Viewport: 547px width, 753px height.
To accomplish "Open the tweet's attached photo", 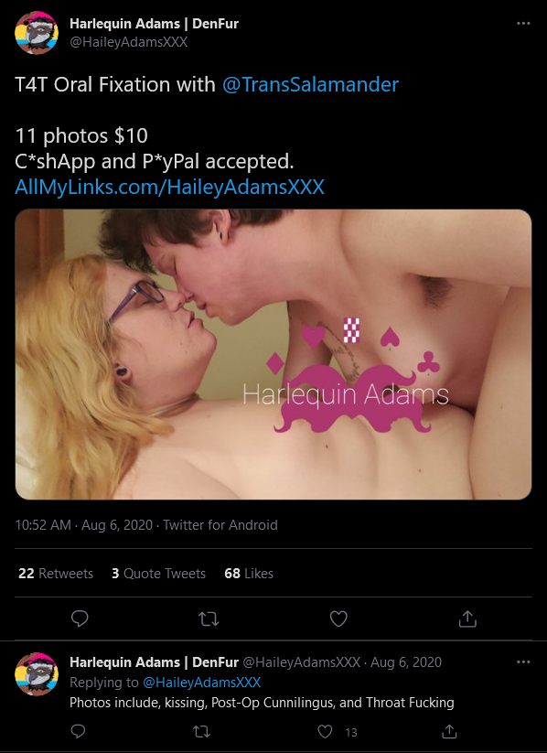I will pyautogui.click(x=273, y=354).
